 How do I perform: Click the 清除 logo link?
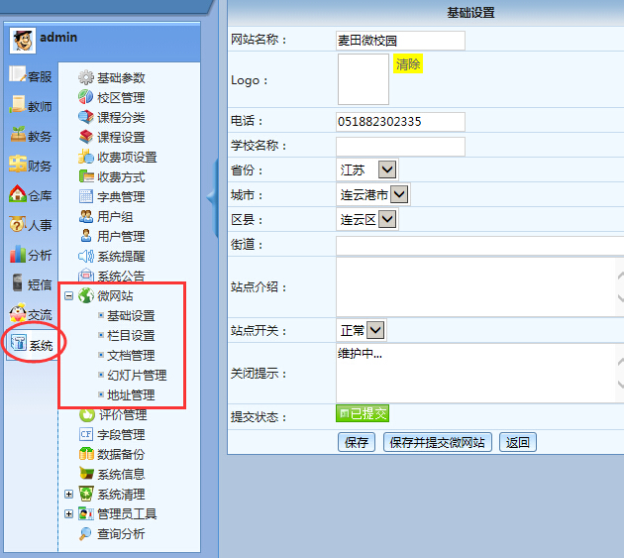pos(408,64)
